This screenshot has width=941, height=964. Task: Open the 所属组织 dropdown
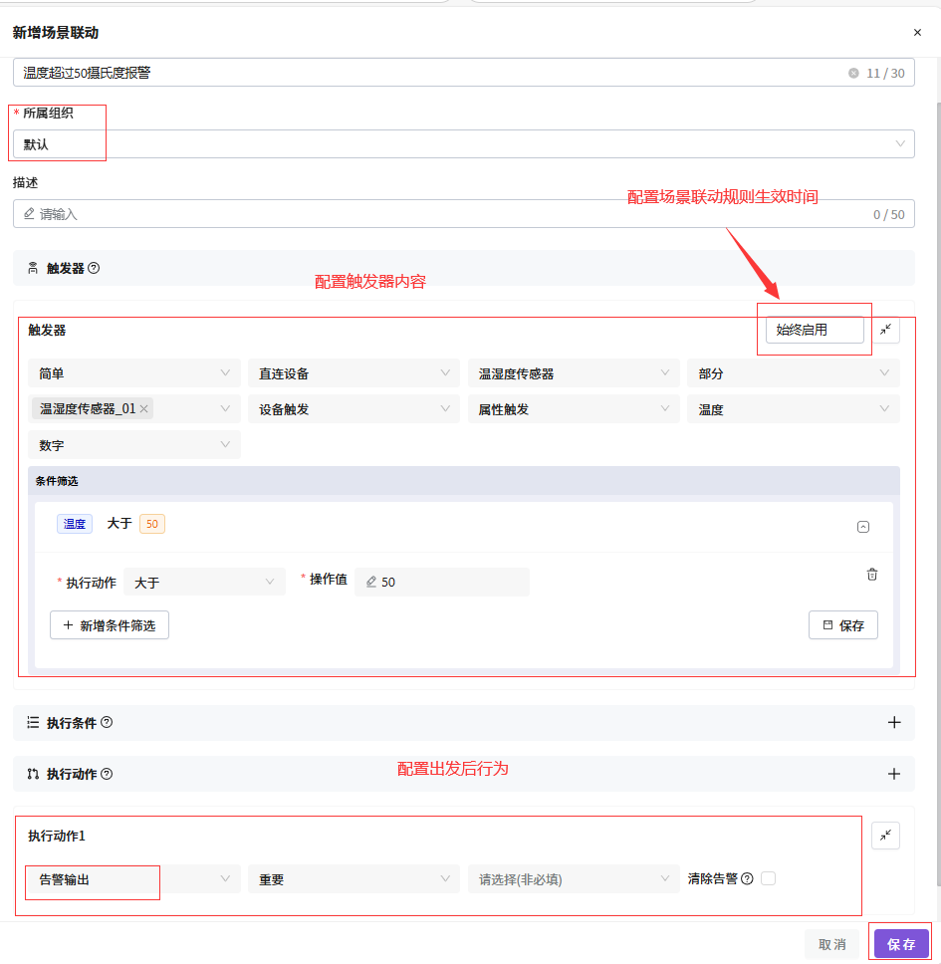(x=463, y=143)
